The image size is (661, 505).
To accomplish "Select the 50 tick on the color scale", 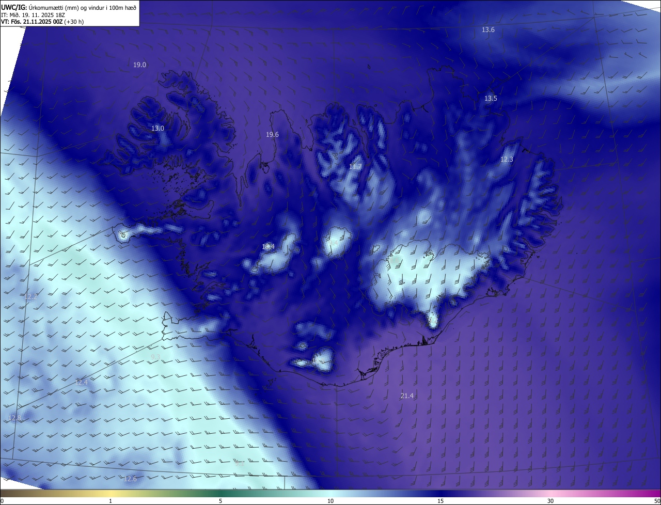I will pos(657,501).
